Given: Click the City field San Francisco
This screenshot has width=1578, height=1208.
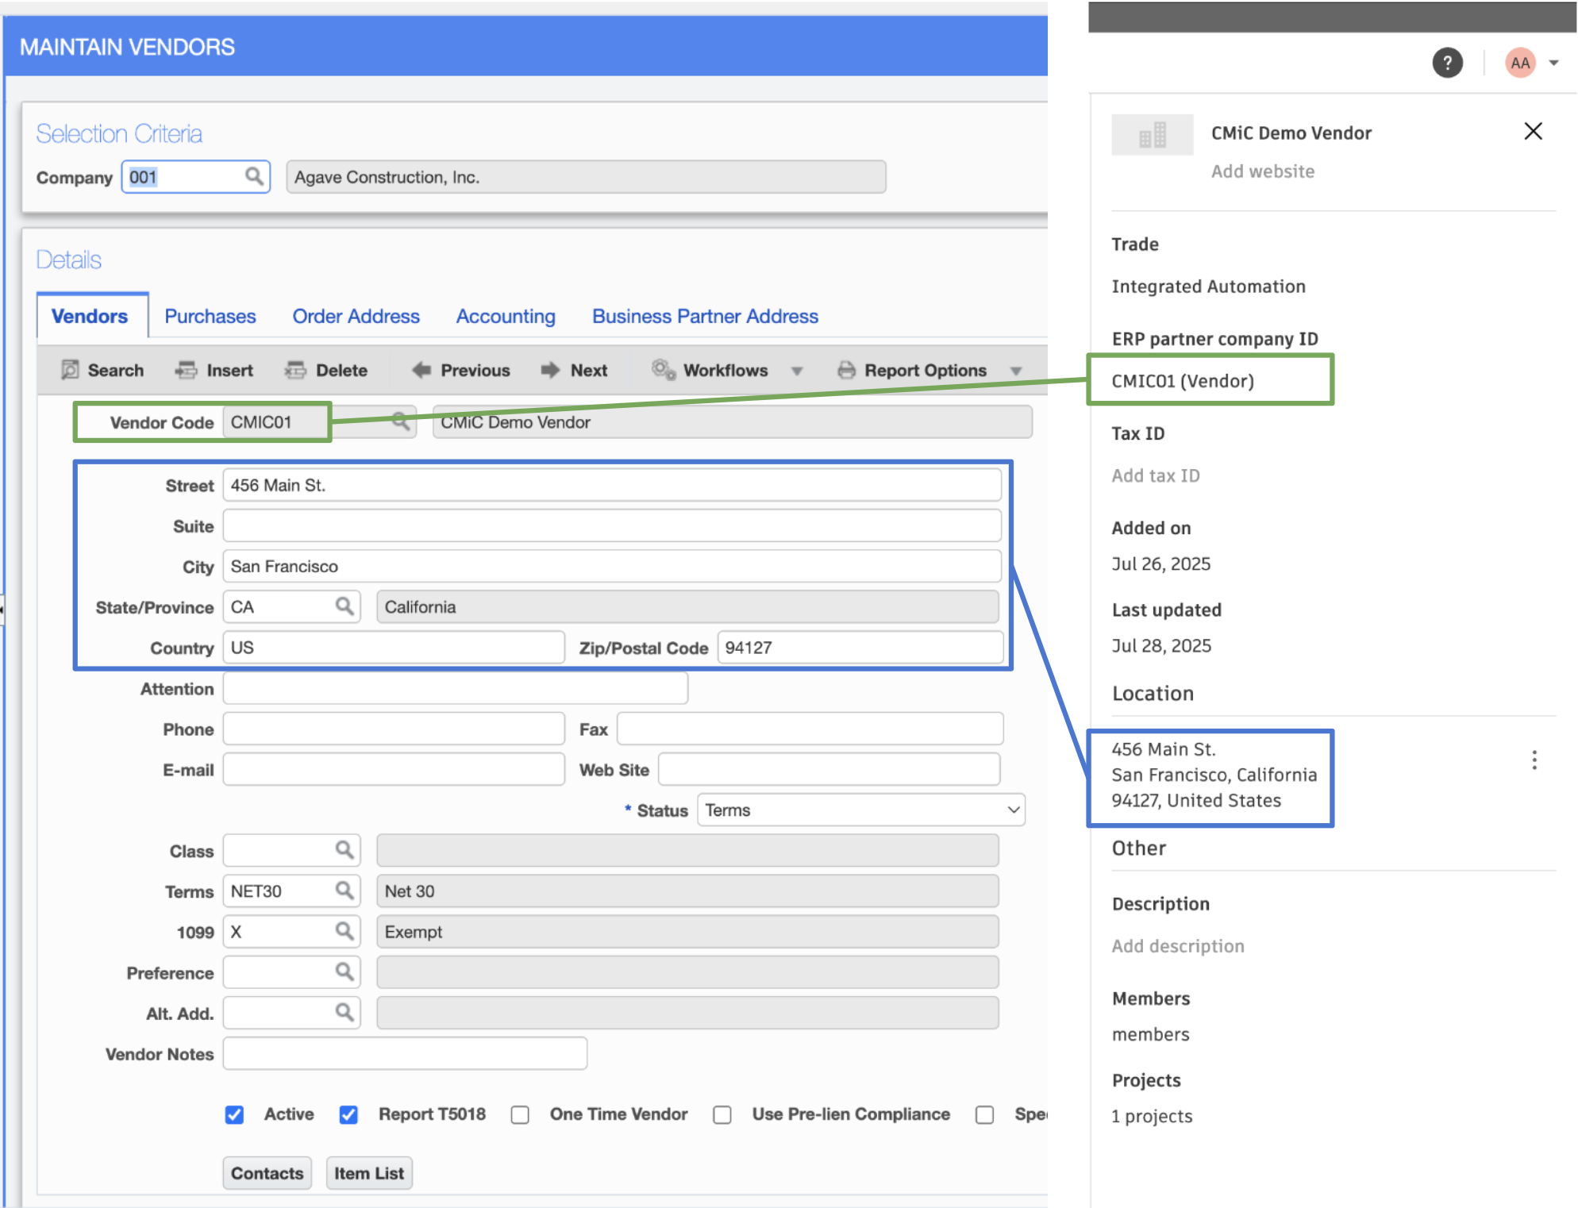Looking at the screenshot, I should [611, 566].
